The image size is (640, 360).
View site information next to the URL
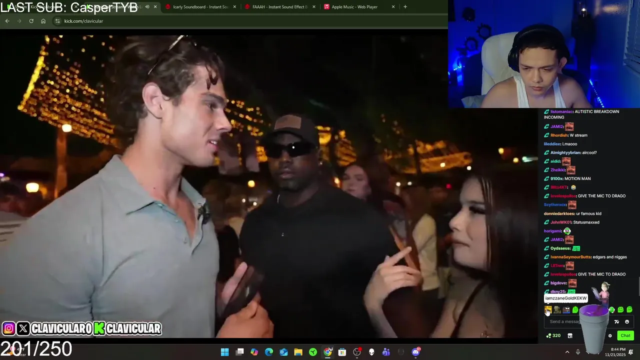57,21
